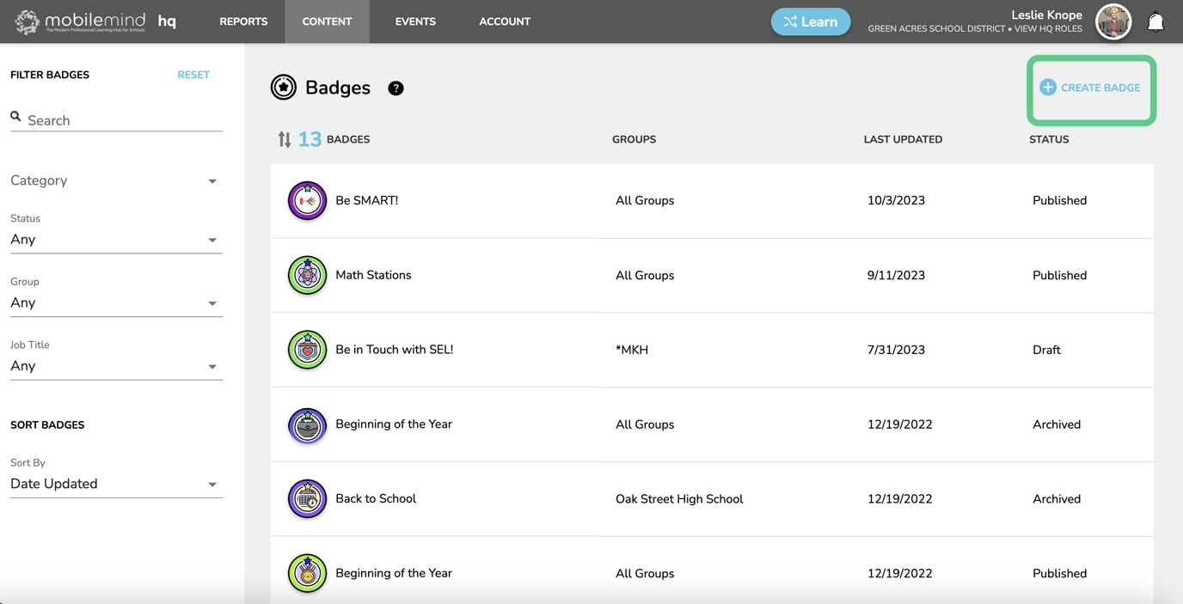This screenshot has height=604, width=1183.
Task: Open the help tooltip next to Badges heading
Action: pyautogui.click(x=395, y=88)
